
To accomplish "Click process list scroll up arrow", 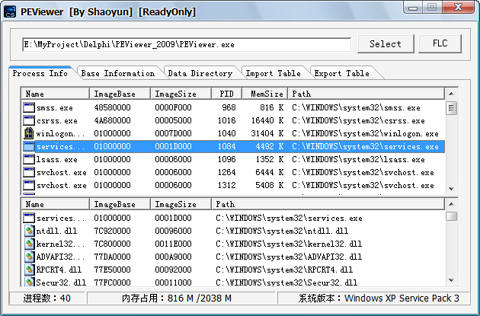I will tap(452, 94).
